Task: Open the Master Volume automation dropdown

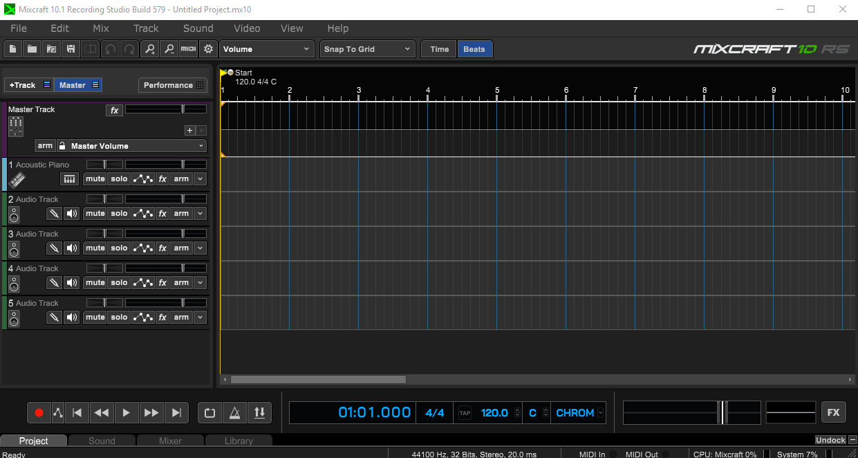Action: [x=138, y=146]
